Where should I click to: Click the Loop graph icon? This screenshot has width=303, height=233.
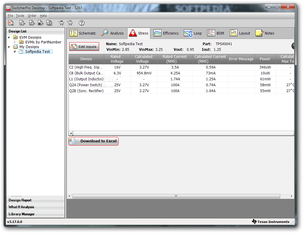click(x=188, y=33)
